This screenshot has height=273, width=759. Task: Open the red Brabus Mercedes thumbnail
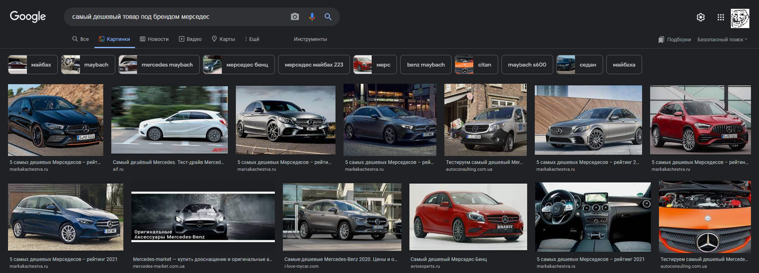coord(468,217)
